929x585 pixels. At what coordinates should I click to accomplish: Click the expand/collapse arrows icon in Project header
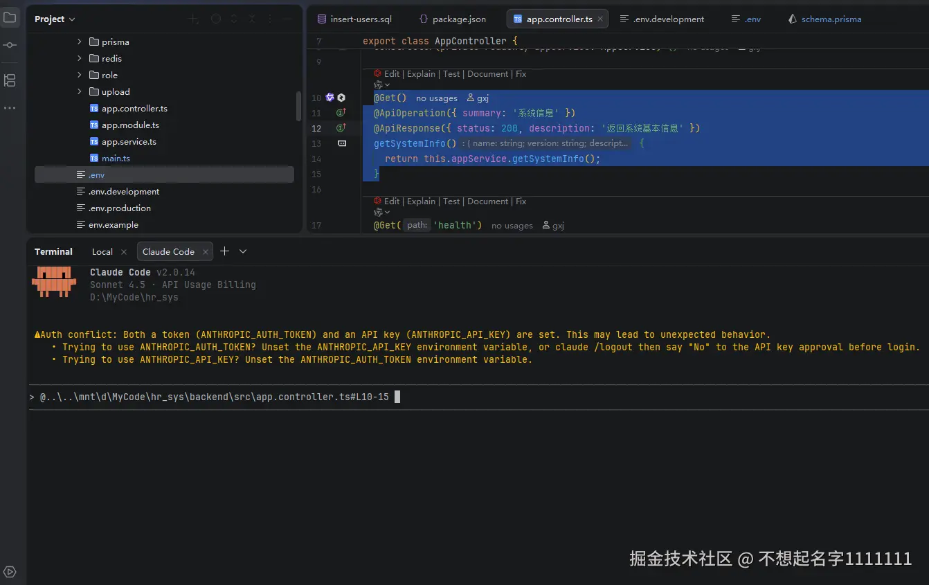coord(235,19)
